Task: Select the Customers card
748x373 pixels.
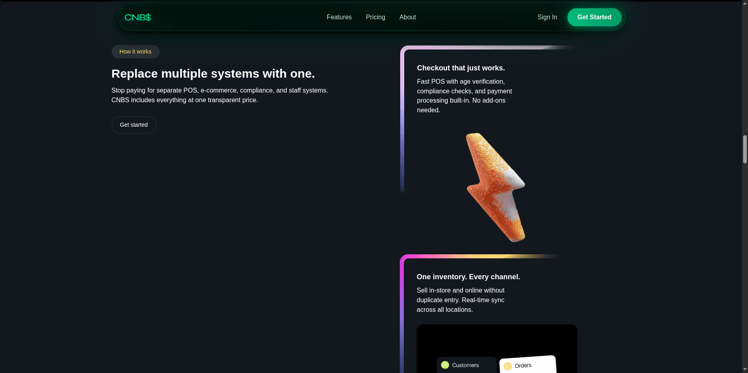Action: [467, 365]
